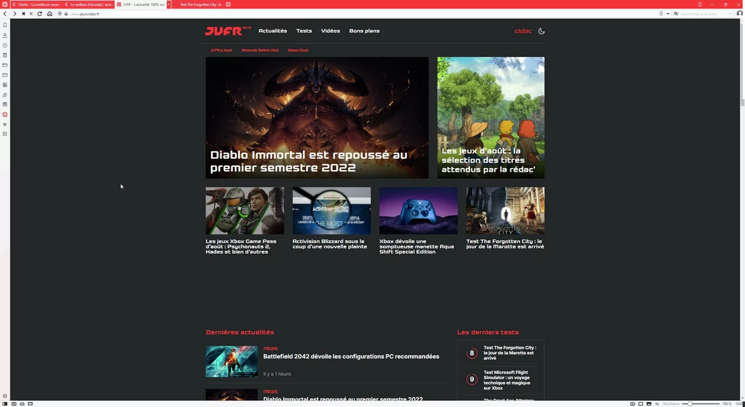Open the Vidéos menu item

point(330,31)
